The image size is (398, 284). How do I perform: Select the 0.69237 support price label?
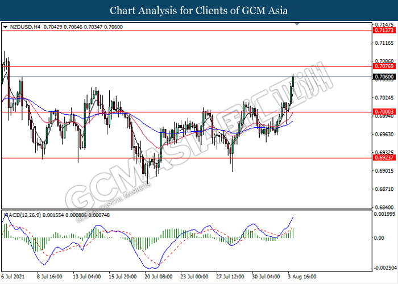tap(384, 158)
